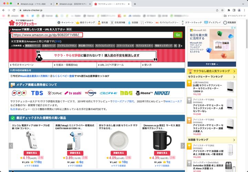Open the 空気清浄機 category icon
This screenshot has height=172, width=248.
click(117, 22)
